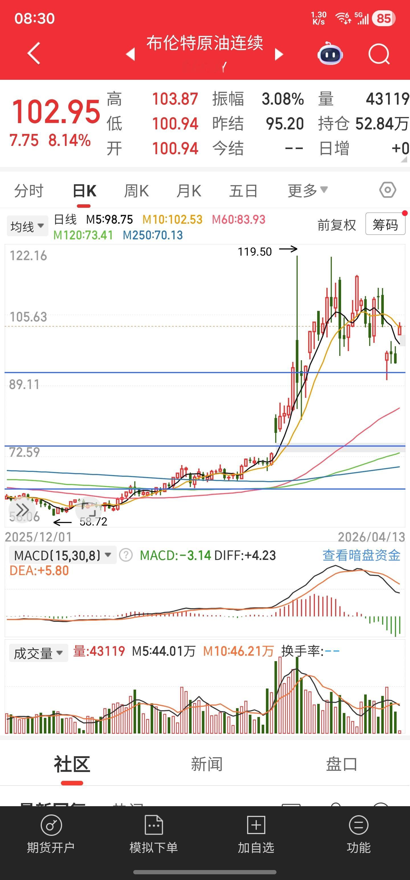Tap the title 布伦特原油连续
The image size is (410, 880).
205,43
